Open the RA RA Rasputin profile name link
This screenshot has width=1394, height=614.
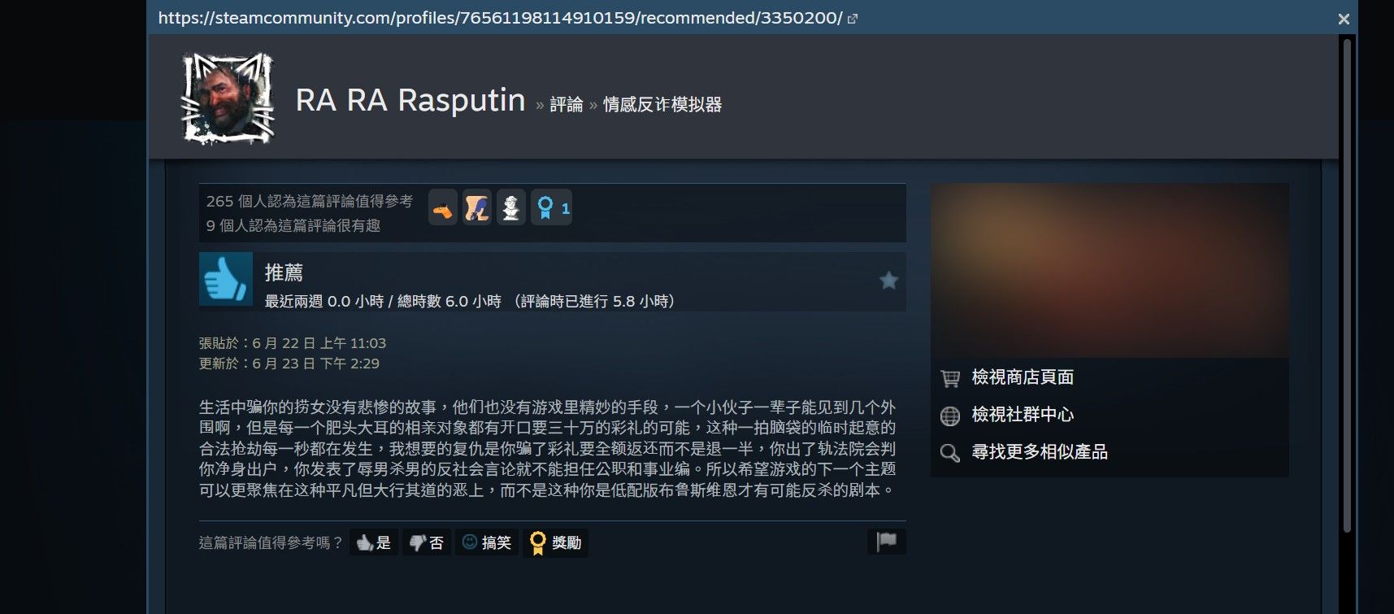410,100
